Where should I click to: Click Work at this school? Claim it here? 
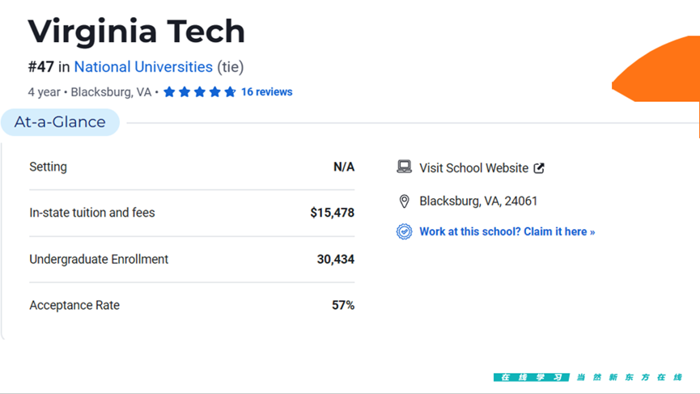click(507, 231)
